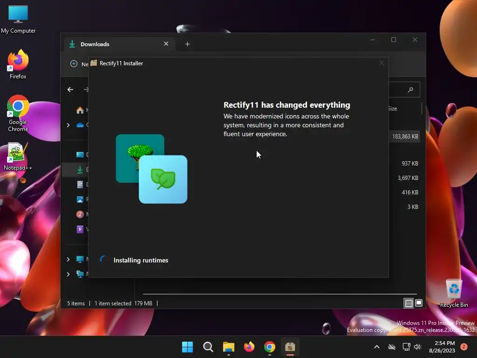
Task: Open Chrome from the taskbar
Action: (270, 347)
